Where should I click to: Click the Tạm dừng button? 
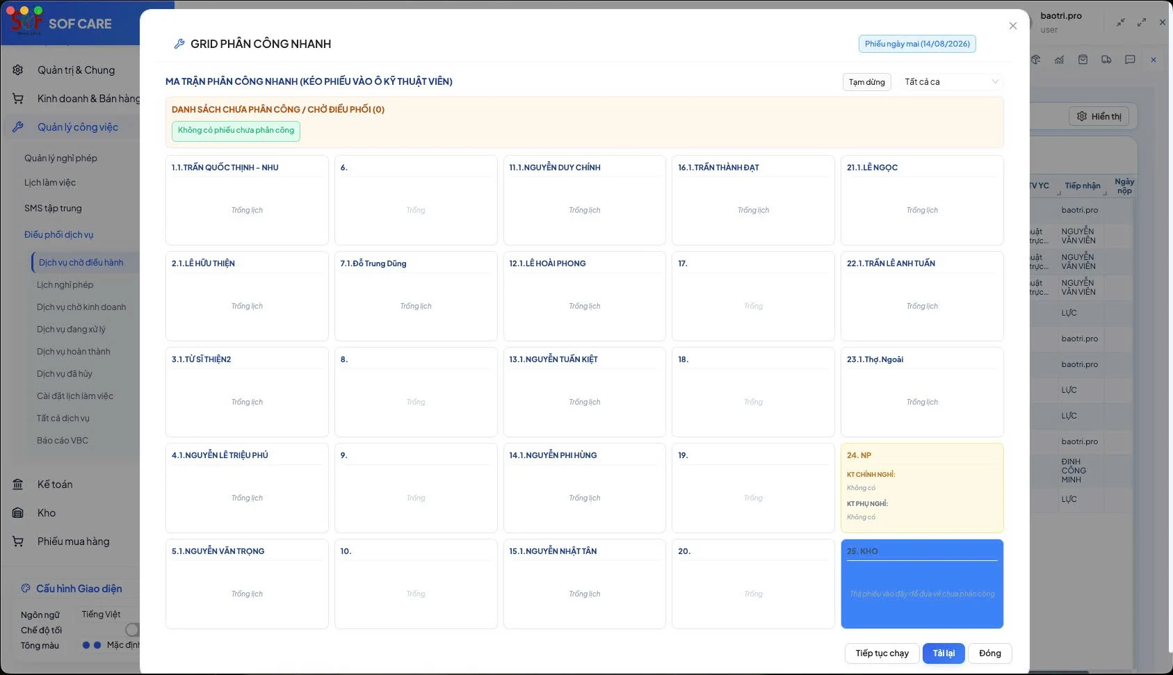pyautogui.click(x=866, y=82)
